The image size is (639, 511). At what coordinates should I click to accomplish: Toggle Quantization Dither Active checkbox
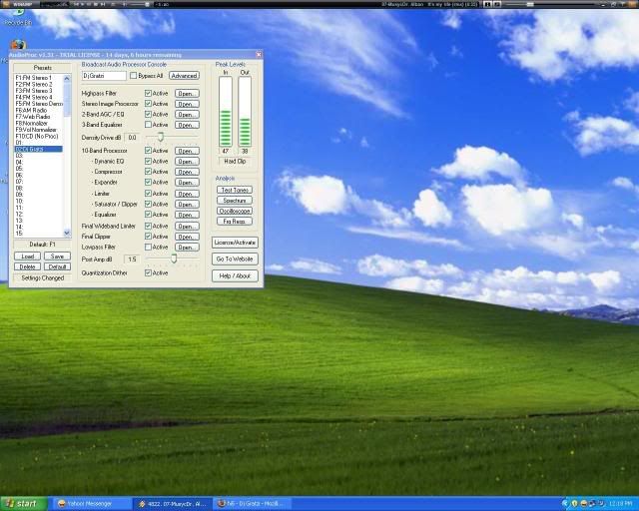(149, 272)
